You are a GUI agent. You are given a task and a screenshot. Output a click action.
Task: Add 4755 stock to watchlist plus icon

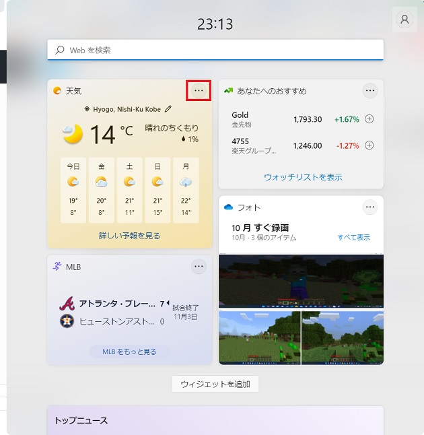tap(369, 145)
